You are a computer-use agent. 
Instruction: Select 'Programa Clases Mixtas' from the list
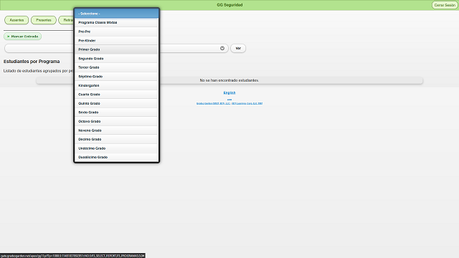116,22
